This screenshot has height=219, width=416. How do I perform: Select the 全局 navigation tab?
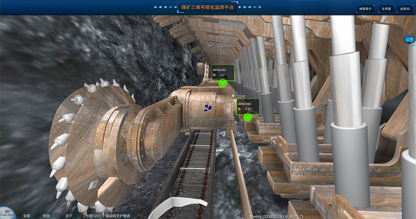point(26,216)
